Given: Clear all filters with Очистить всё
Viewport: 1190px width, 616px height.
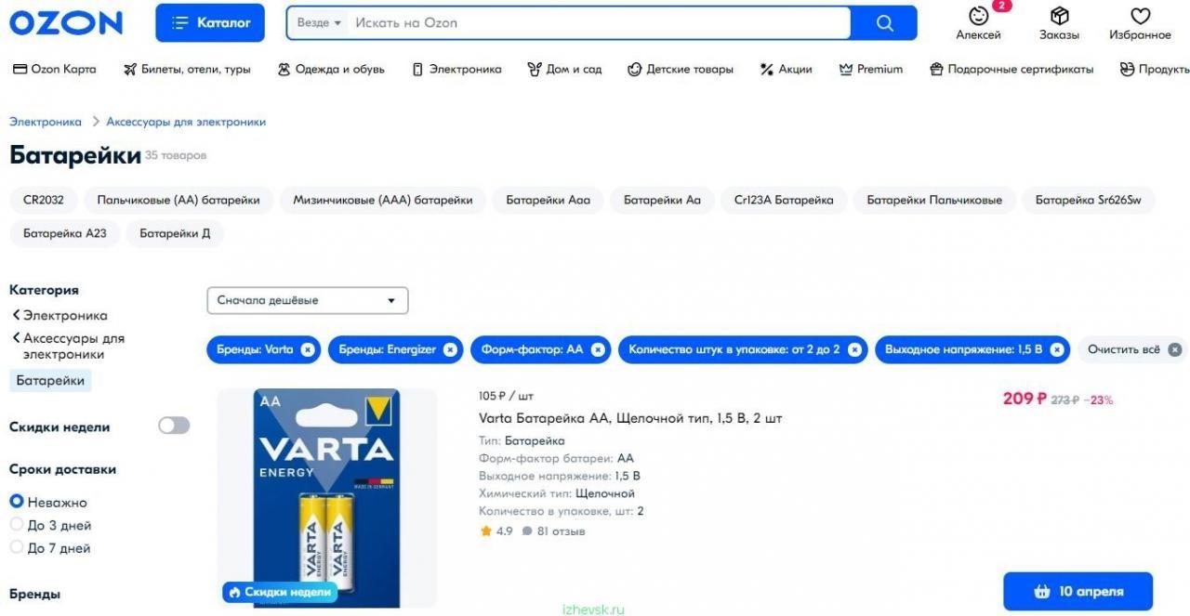Looking at the screenshot, I should (1133, 349).
